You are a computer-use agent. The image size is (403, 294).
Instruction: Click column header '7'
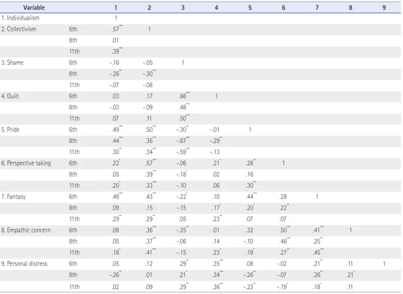[x=317, y=8]
